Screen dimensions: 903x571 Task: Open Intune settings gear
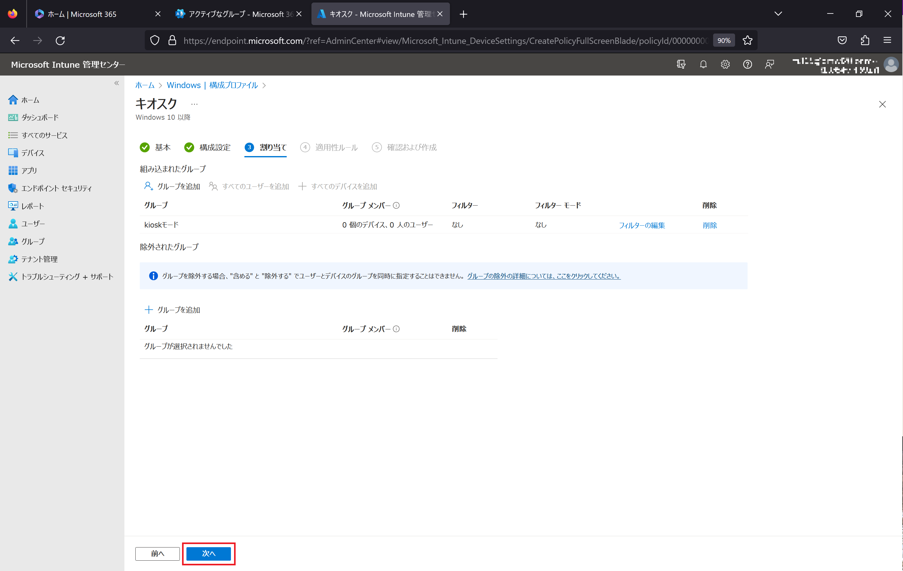click(725, 65)
